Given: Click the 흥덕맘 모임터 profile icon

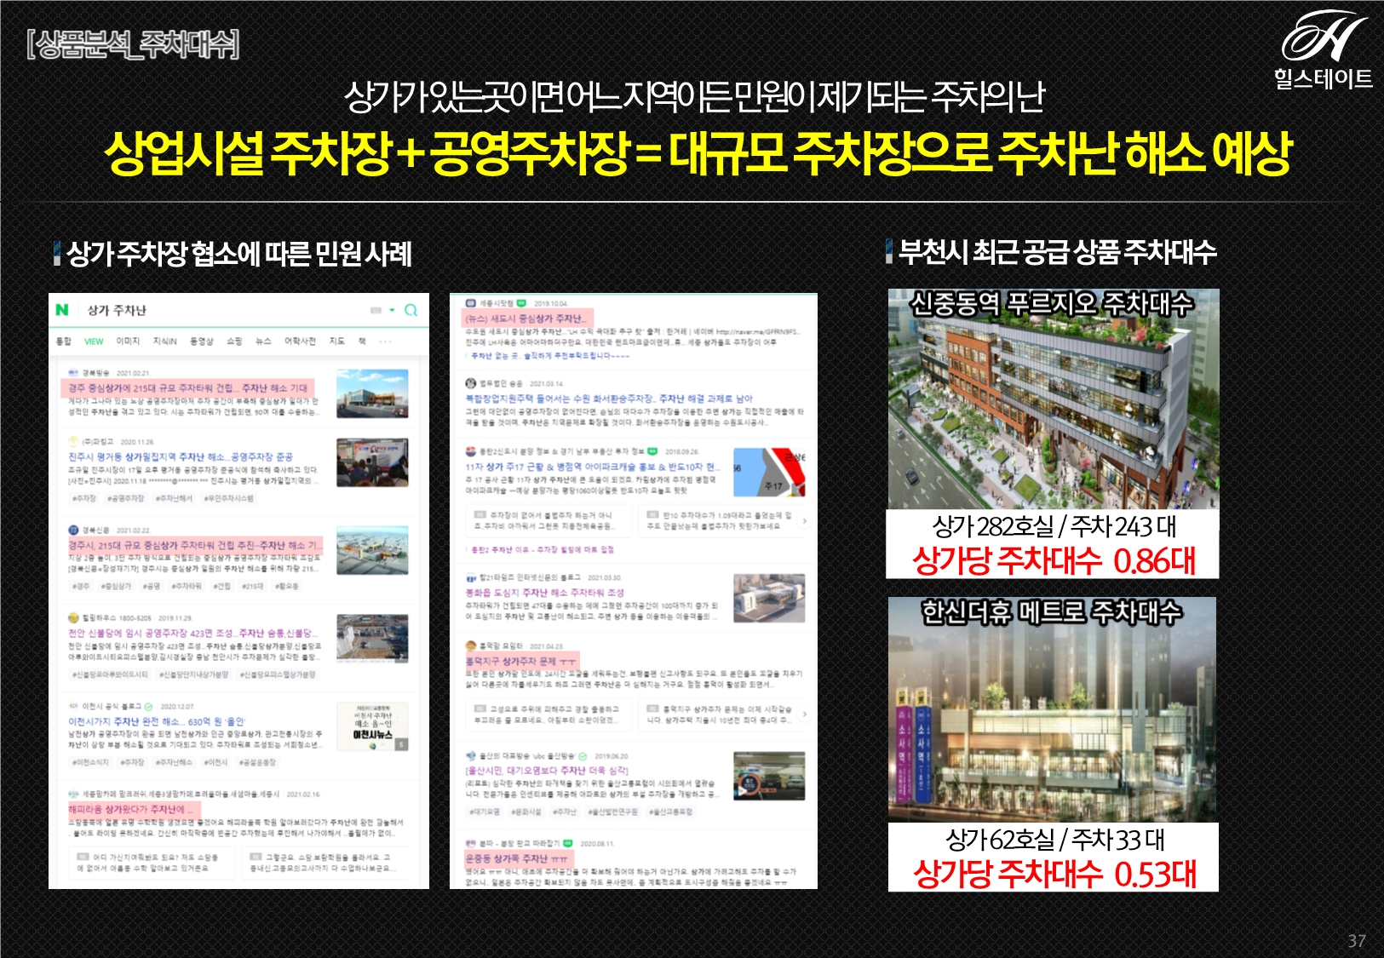Looking at the screenshot, I should point(470,646).
